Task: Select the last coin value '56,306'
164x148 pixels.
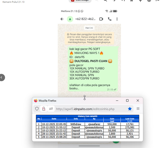Action: coord(130,137)
